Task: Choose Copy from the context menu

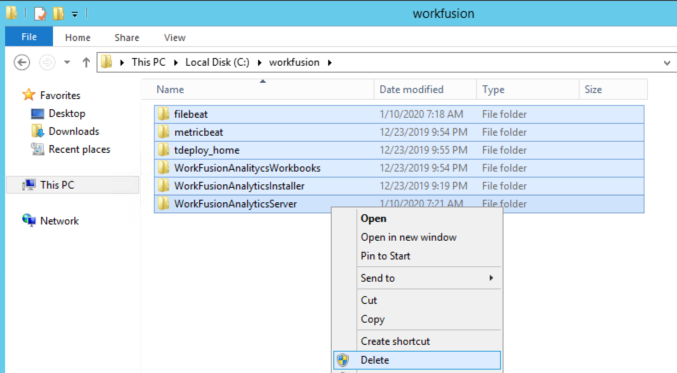Action: [417, 319]
